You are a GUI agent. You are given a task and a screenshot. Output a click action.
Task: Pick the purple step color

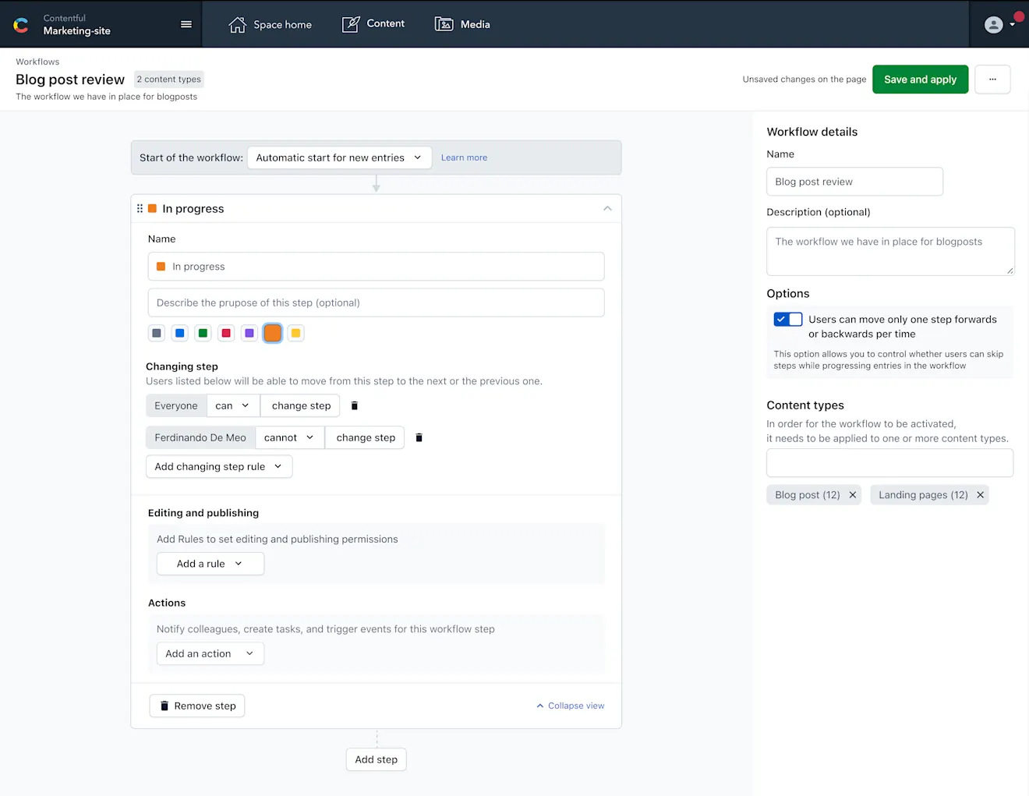point(249,333)
